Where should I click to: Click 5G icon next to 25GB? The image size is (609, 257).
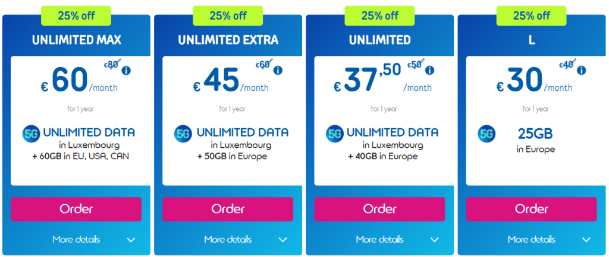(x=486, y=134)
